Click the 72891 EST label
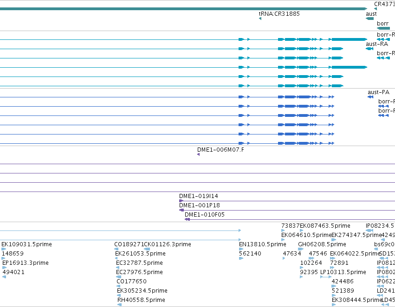 (339, 263)
